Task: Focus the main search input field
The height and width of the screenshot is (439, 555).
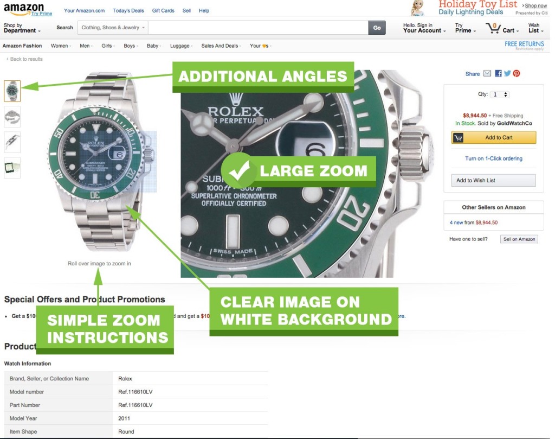Action: (x=258, y=28)
